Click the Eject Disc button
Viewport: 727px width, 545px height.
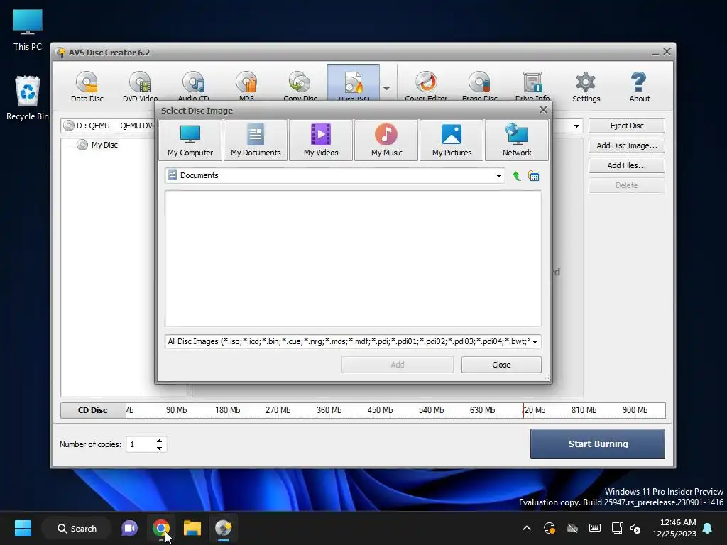626,126
